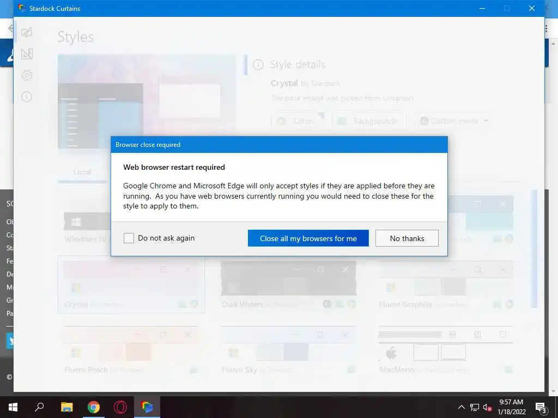
Task: Click the Stardock Curtains taskbar icon
Action: (x=147, y=407)
